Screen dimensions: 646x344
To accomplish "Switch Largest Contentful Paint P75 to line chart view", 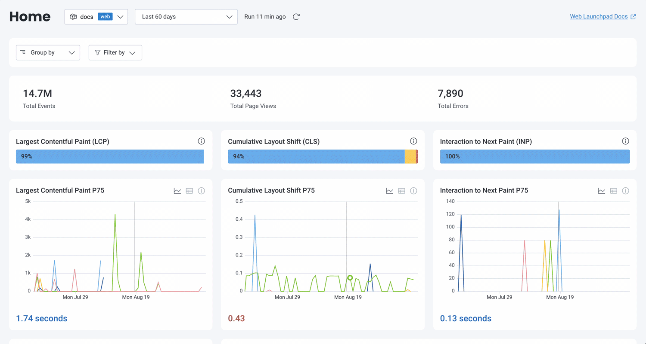I will pos(177,191).
